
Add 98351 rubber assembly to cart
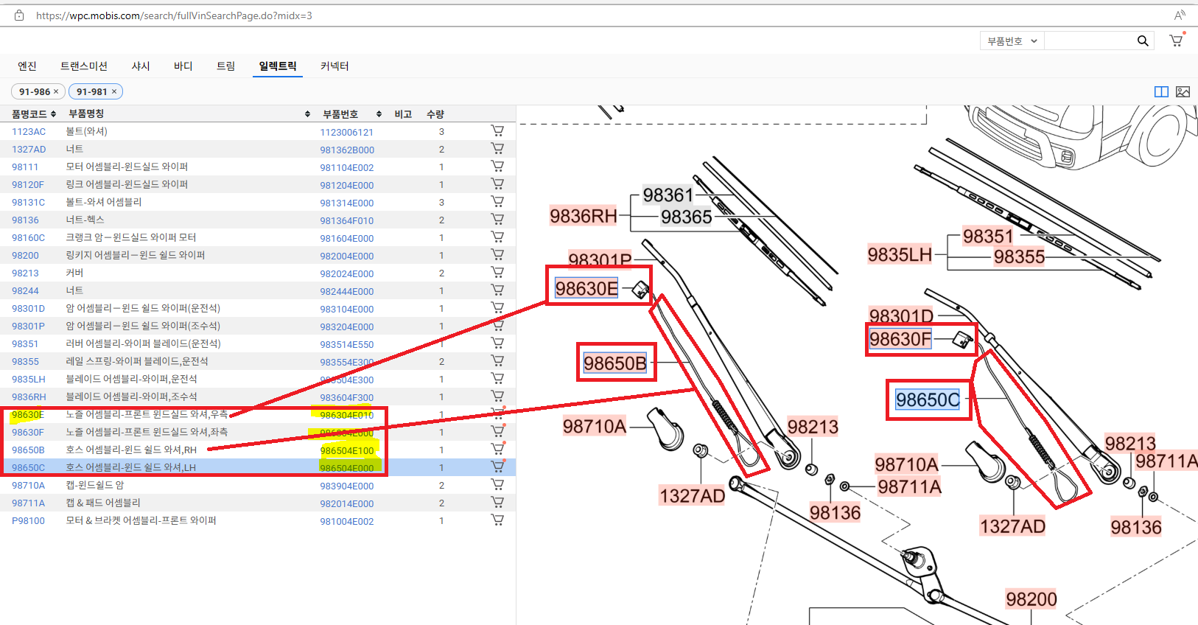click(498, 343)
